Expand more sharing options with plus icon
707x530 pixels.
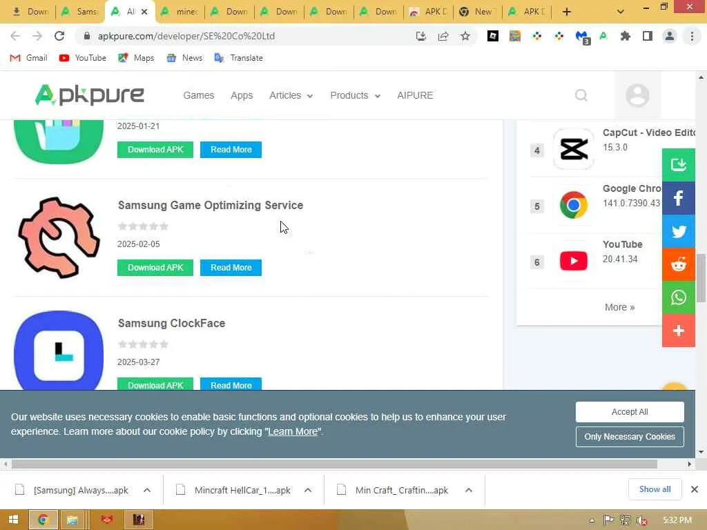[678, 331]
